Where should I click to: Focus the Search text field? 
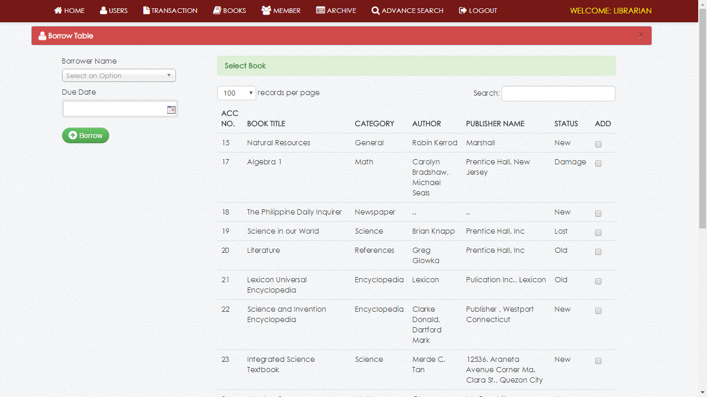[x=558, y=94]
